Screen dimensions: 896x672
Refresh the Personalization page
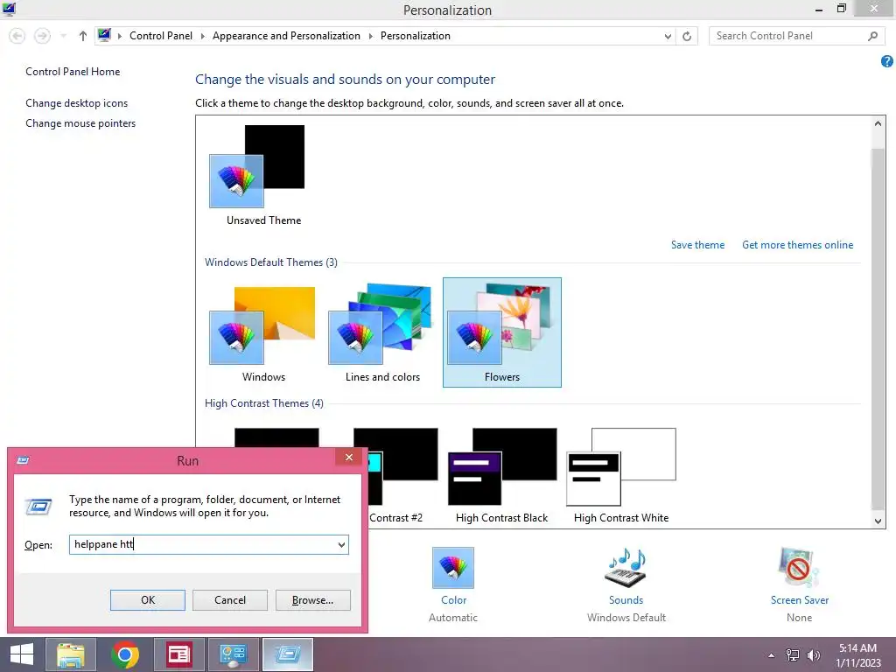[687, 36]
